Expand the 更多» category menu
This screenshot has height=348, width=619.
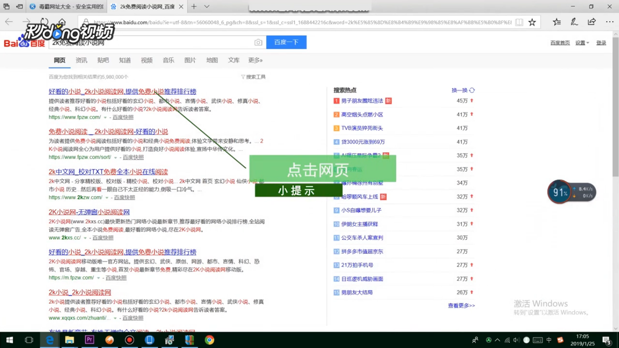[x=255, y=60]
